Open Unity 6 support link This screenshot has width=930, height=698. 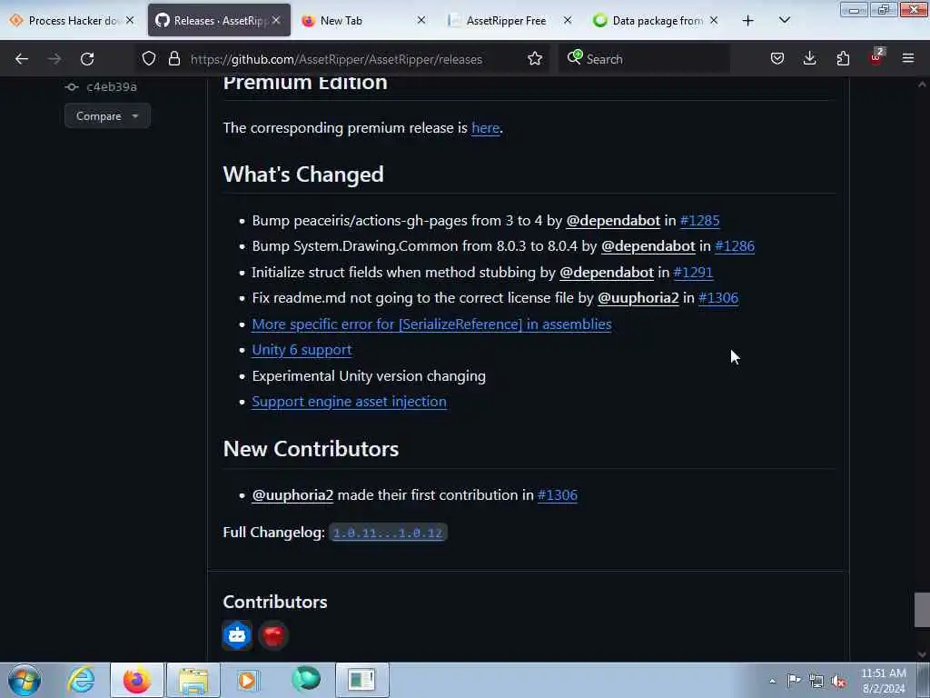click(302, 350)
